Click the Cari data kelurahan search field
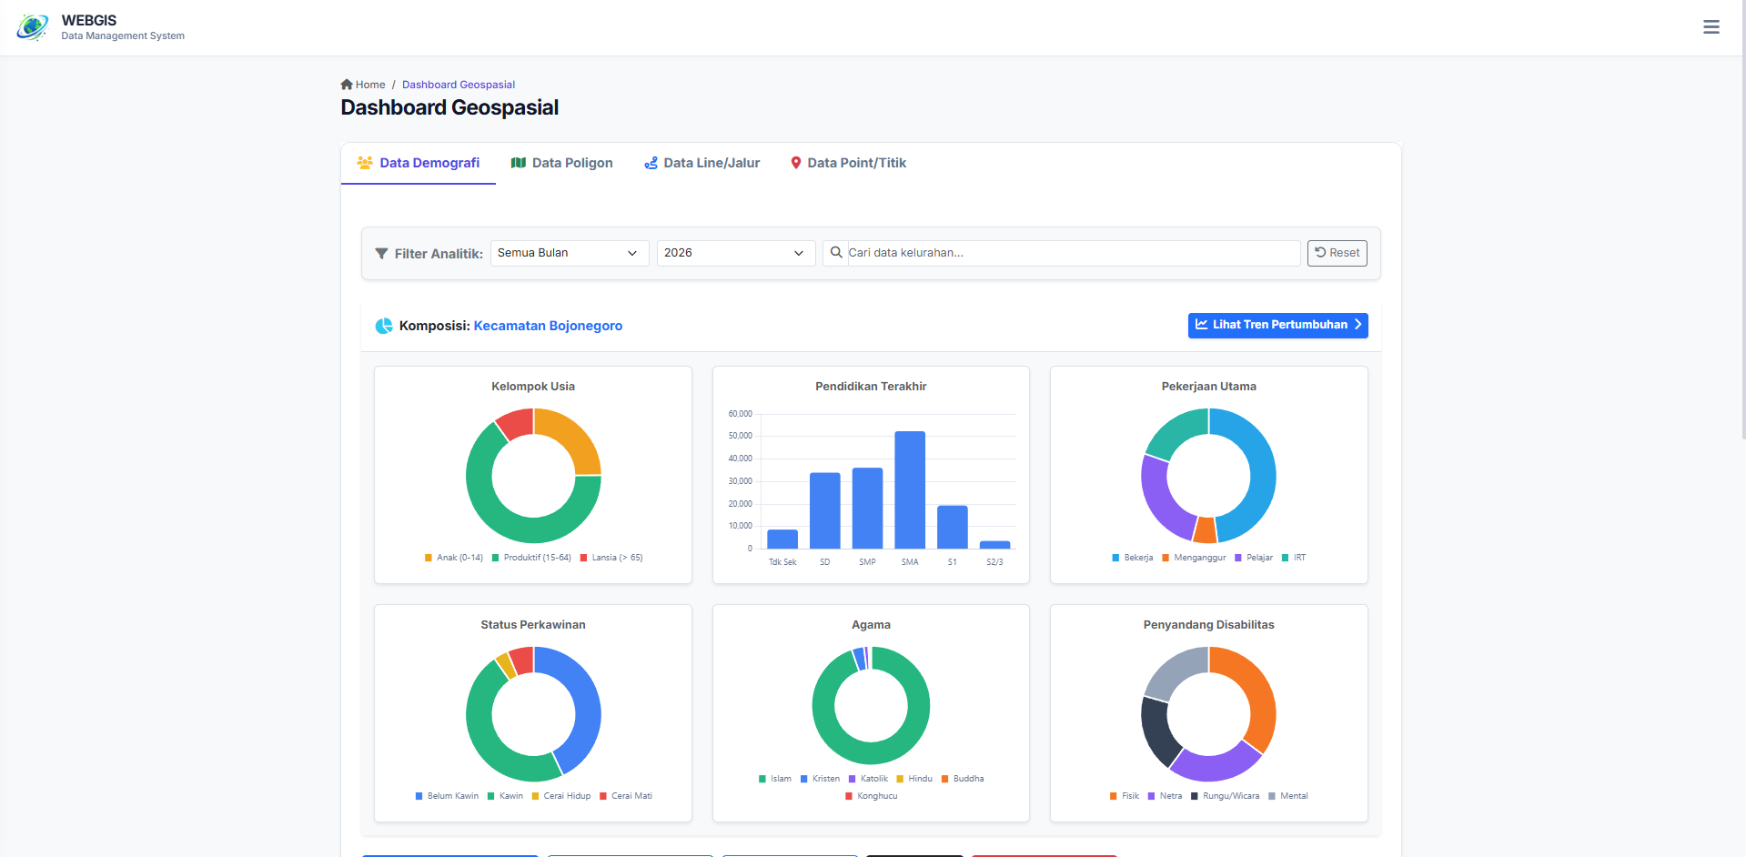Image resolution: width=1746 pixels, height=857 pixels. point(1072,253)
